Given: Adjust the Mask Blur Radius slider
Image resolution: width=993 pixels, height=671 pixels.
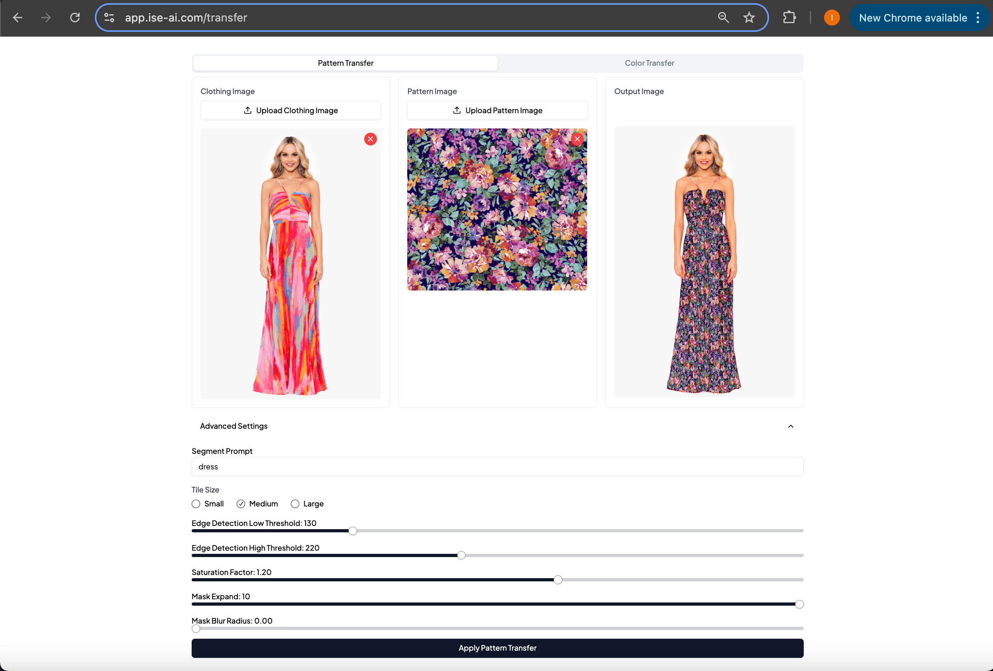Looking at the screenshot, I should 196,628.
